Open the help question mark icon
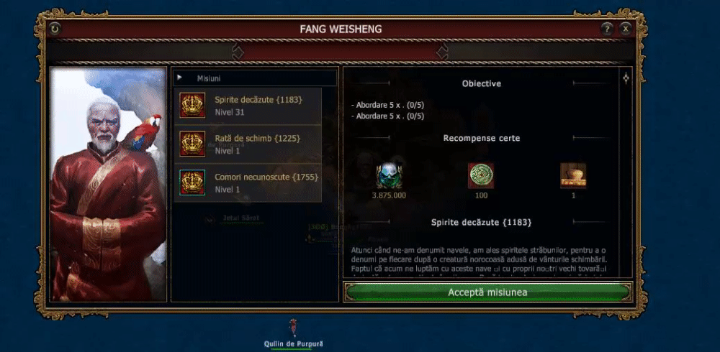 607,29
